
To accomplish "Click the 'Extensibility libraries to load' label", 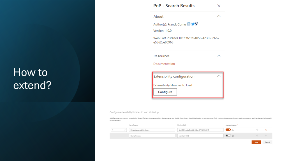I will [173, 85].
